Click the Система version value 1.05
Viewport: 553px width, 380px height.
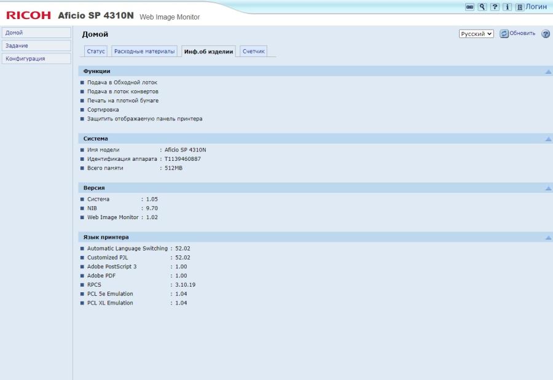[152, 199]
